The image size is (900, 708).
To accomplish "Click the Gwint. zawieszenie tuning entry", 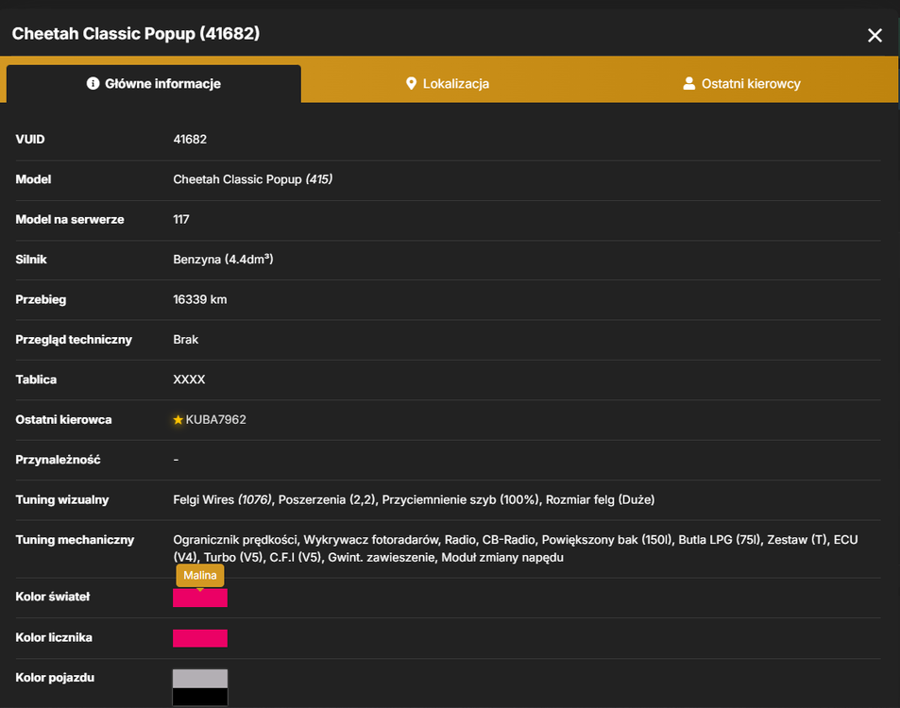I will pos(382,558).
